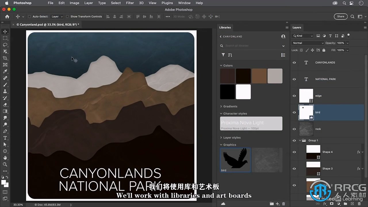Select the Horizontal Type tool
Screen dimensions: 368x207
tap(5, 138)
